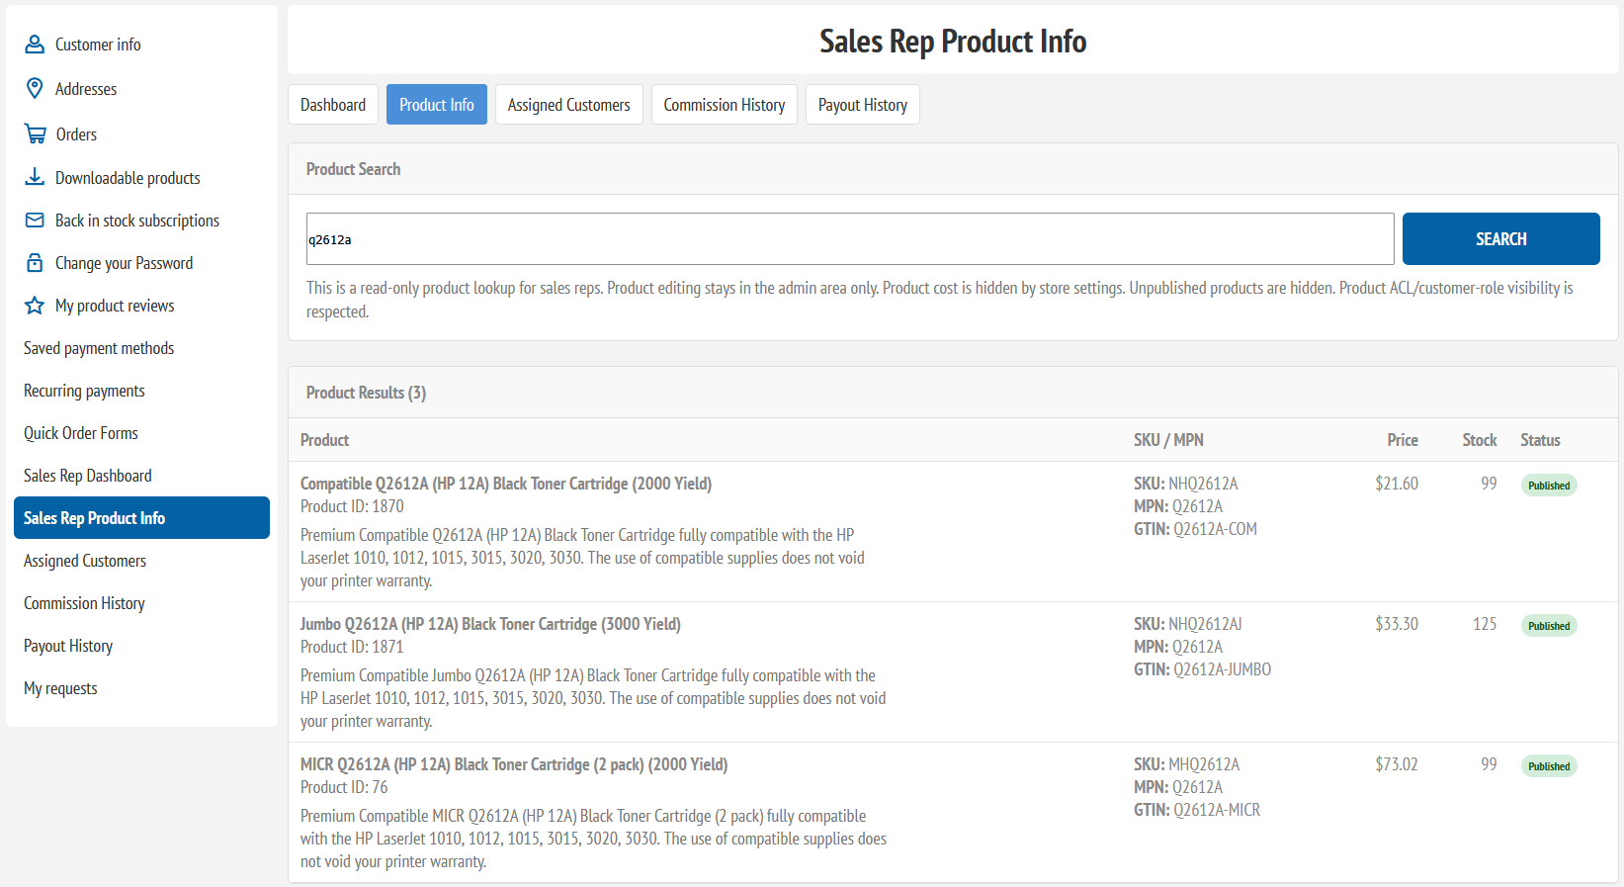The width and height of the screenshot is (1624, 887).
Task: Click the $73.02 price
Action: pyautogui.click(x=1397, y=764)
